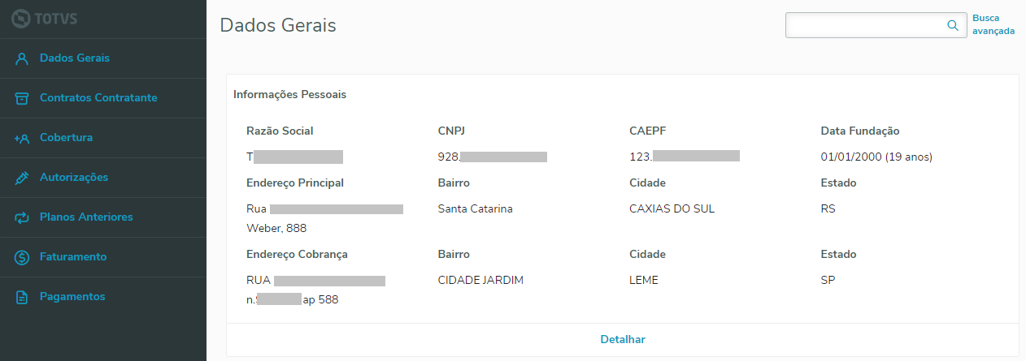Click the person icon beside Dados Gerais
The width and height of the screenshot is (1026, 361).
[22, 58]
